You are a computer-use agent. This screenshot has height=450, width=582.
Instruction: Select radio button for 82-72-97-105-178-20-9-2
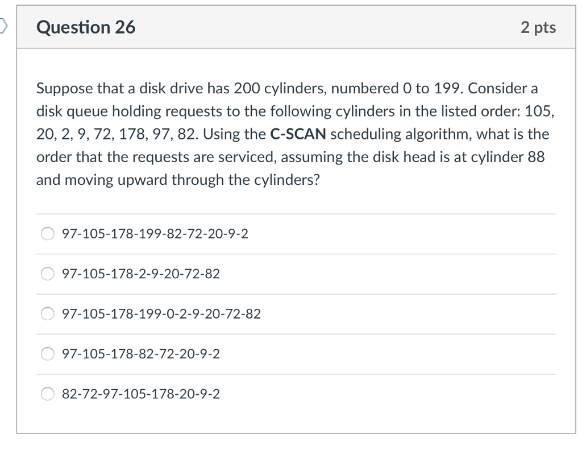click(48, 394)
